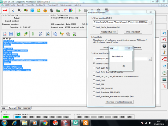Toggle the CR LF line ending icon
The image size is (168, 126).
(41, 34)
